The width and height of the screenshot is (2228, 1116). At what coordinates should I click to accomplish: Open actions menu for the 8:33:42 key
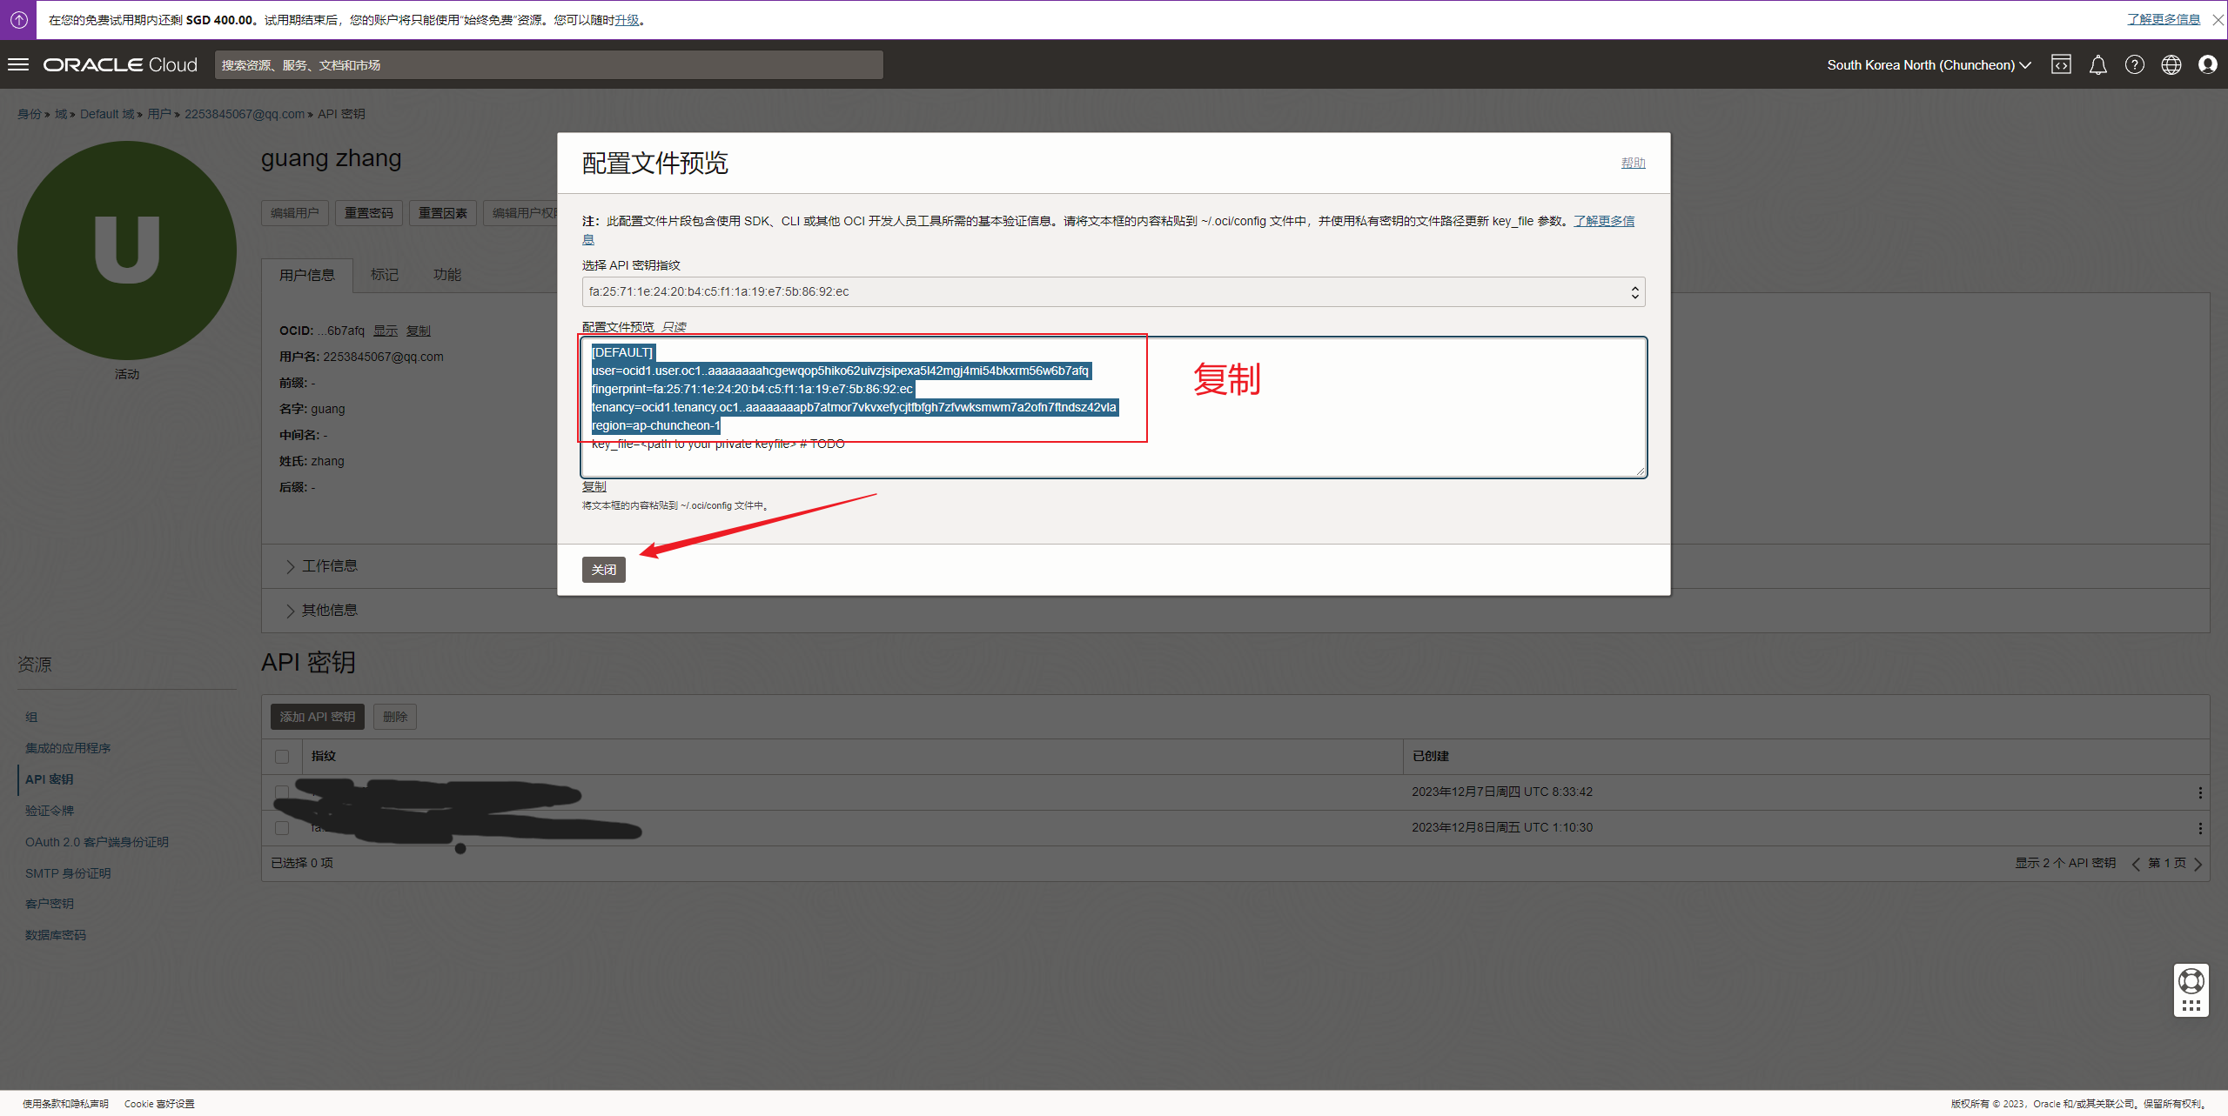[2199, 792]
